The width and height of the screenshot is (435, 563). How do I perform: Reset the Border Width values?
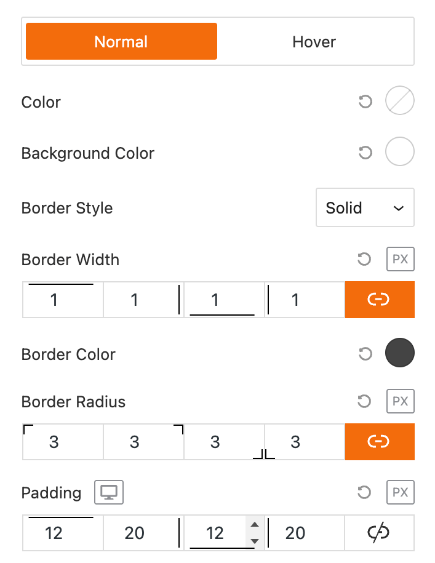[x=364, y=259]
